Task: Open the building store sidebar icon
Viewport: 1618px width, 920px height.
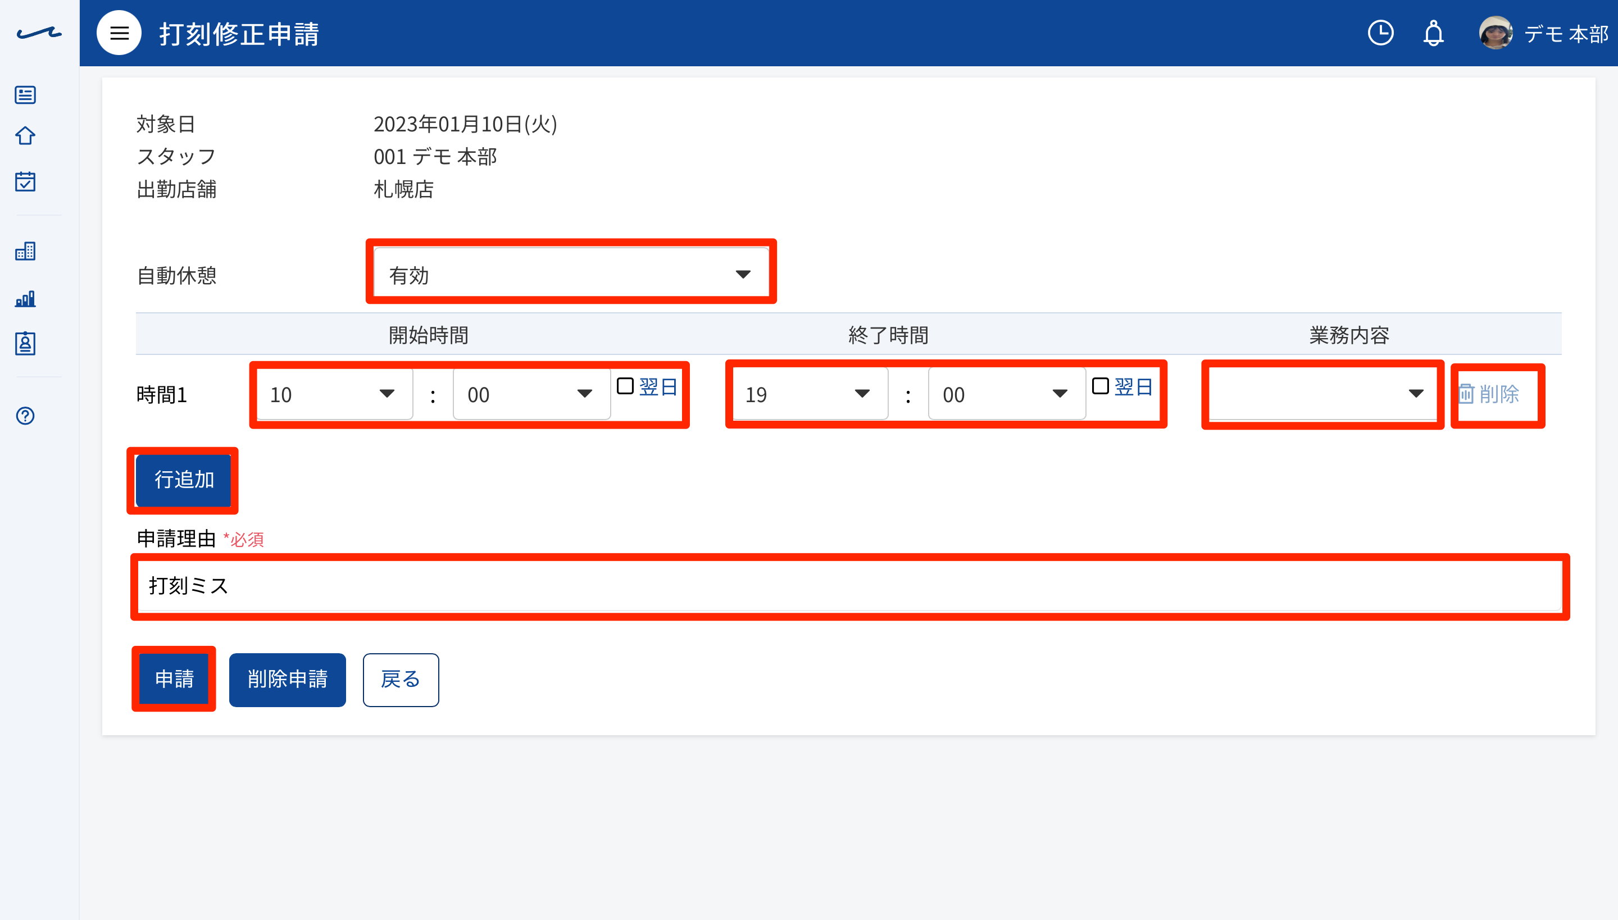Action: coord(25,252)
